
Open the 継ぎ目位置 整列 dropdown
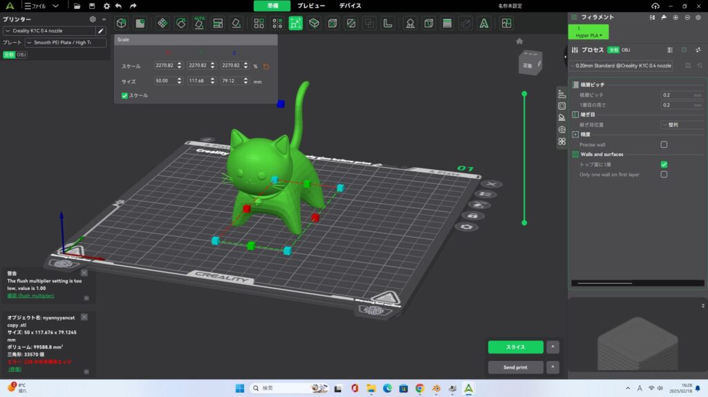tap(682, 125)
